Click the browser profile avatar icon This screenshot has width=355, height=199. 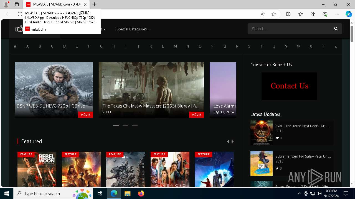click(x=6, y=4)
